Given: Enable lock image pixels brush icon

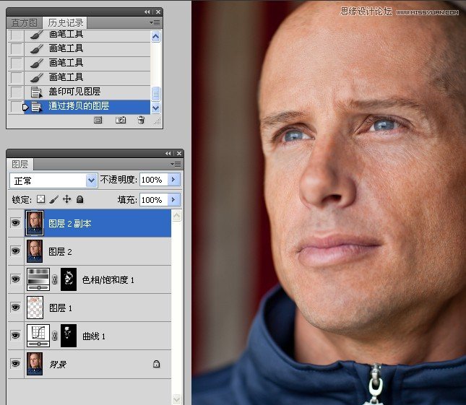Looking at the screenshot, I should click(53, 199).
